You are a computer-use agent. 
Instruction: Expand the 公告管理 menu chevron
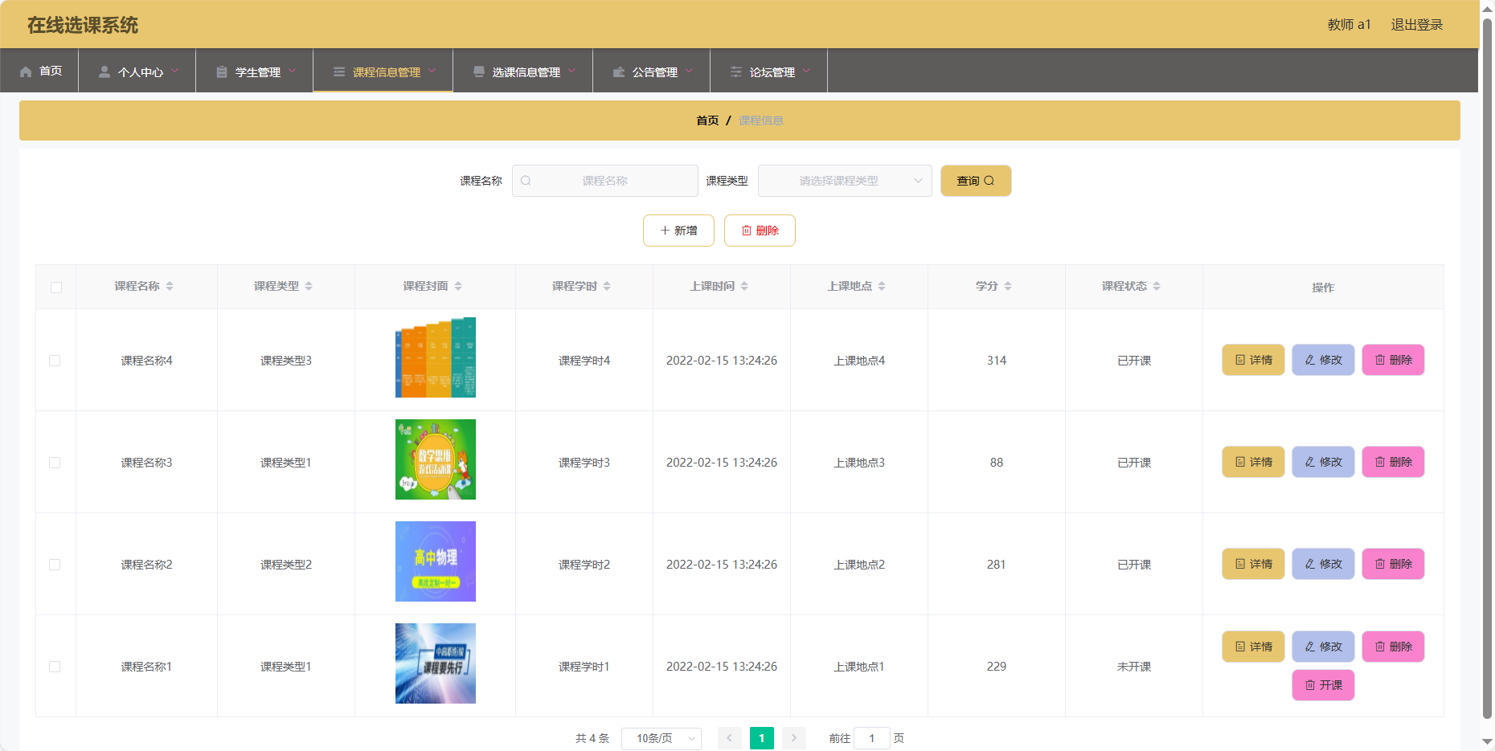coord(689,71)
